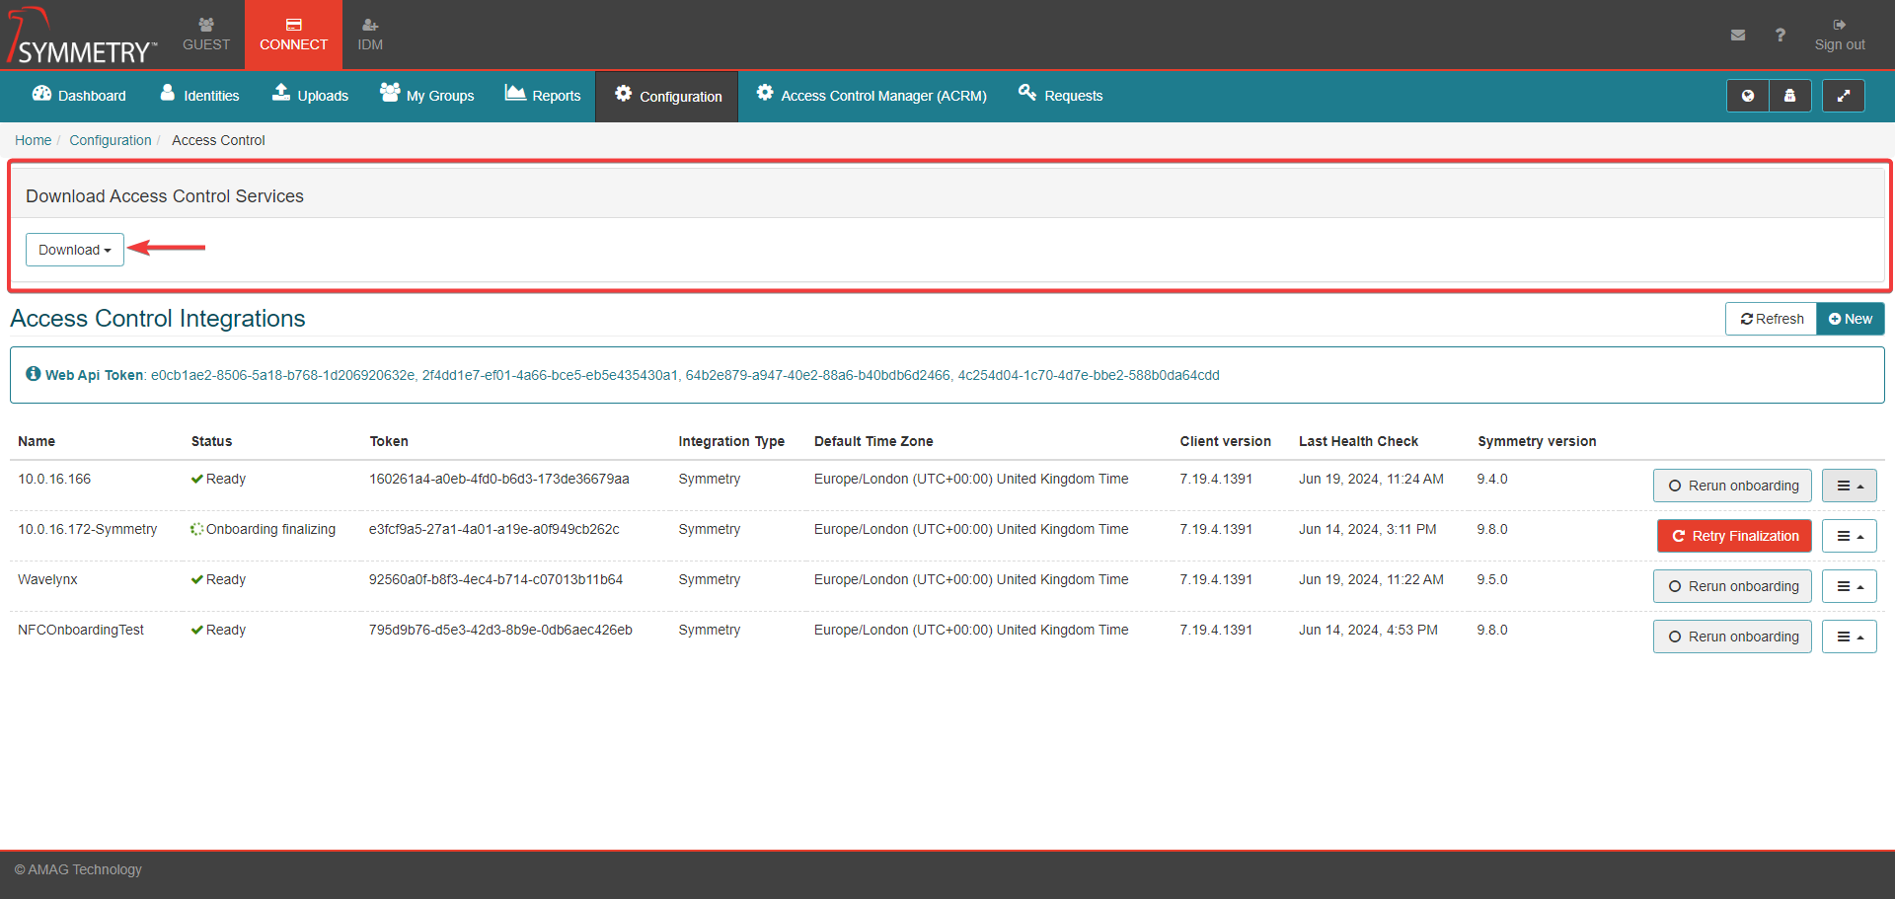Click Jun 14, 2024, 3:11 PM health check
The width and height of the screenshot is (1895, 899).
[x=1367, y=529]
